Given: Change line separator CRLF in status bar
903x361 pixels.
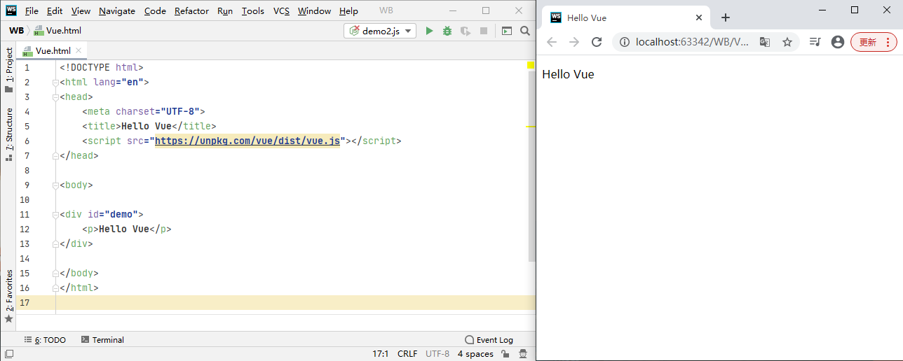Looking at the screenshot, I should [x=407, y=354].
